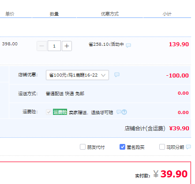The width and height of the screenshot is (195, 184).
Task: Click the info bubble next to 花呗分期
Action: tap(188, 147)
